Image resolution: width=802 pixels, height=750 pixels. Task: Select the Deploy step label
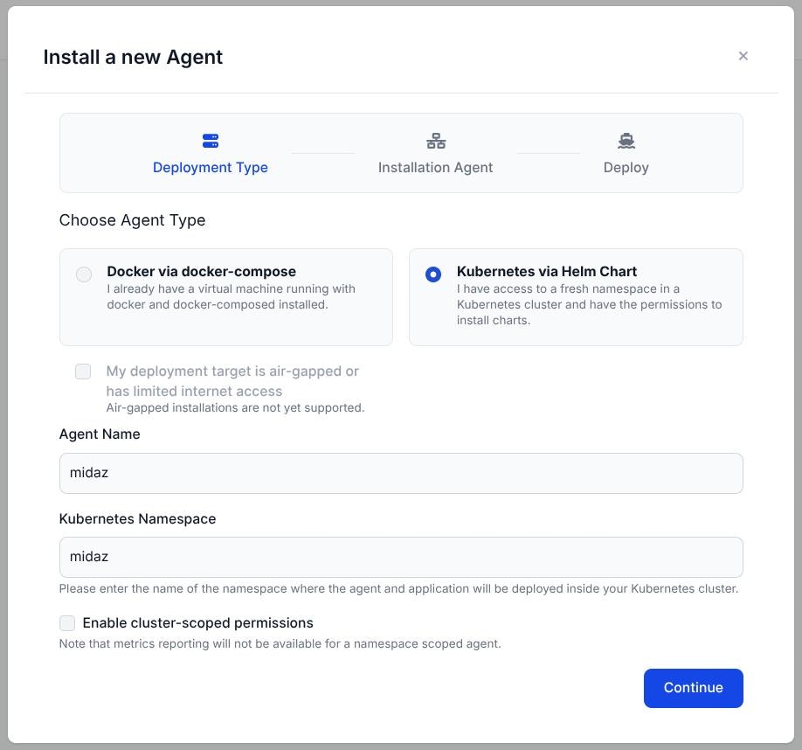(626, 167)
